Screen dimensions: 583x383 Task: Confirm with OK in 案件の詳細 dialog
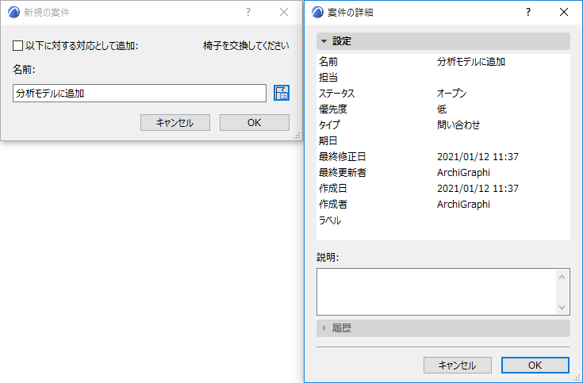(535, 365)
